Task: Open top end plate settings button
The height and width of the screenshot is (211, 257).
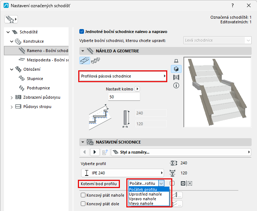Action: [x=177, y=195]
